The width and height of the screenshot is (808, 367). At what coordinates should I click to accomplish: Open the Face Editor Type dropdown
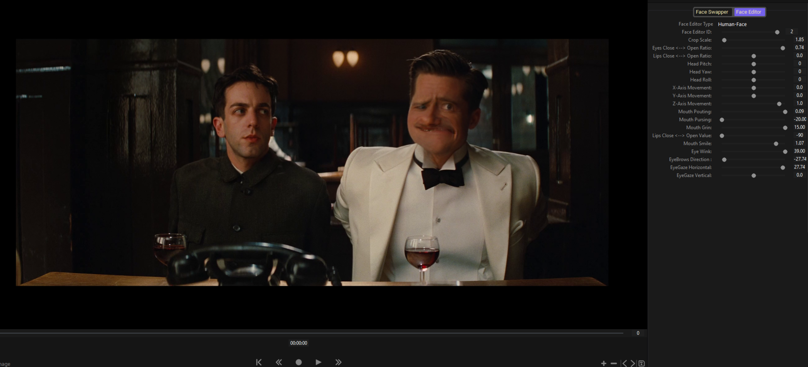[x=732, y=24]
